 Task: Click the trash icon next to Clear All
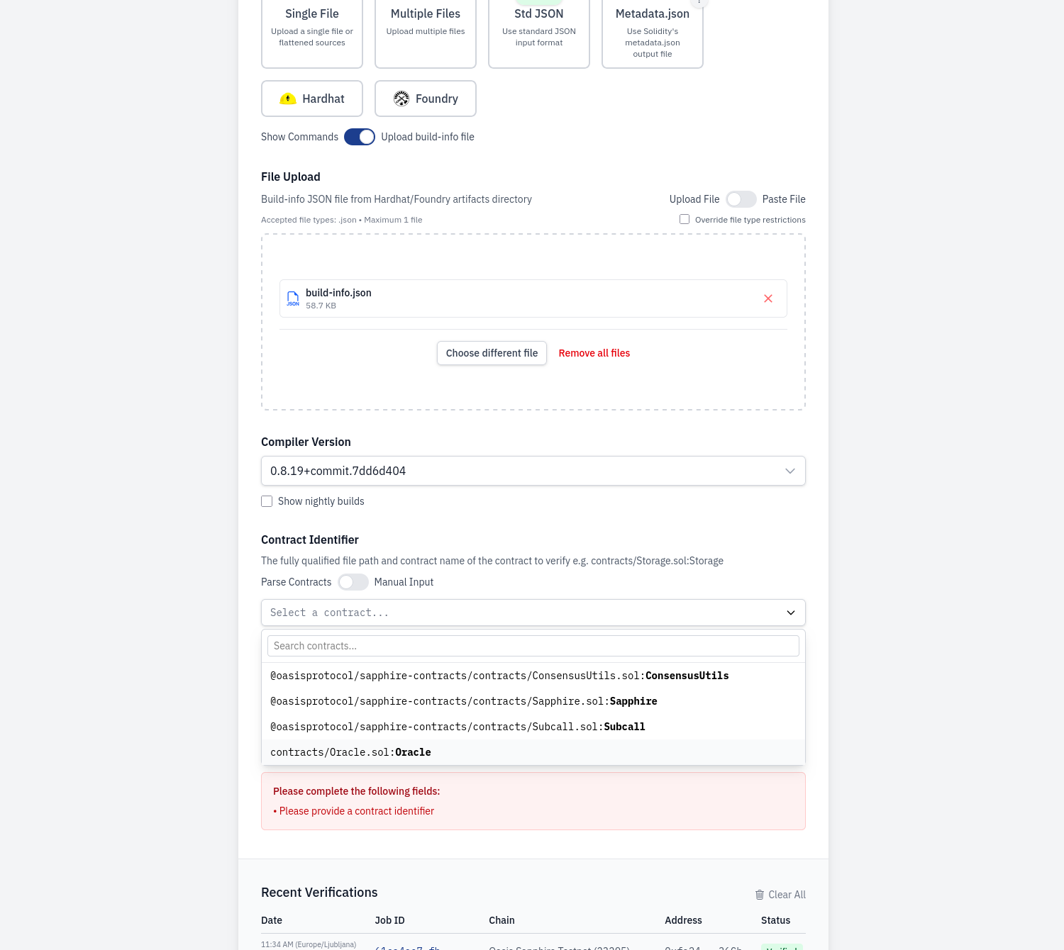[759, 895]
